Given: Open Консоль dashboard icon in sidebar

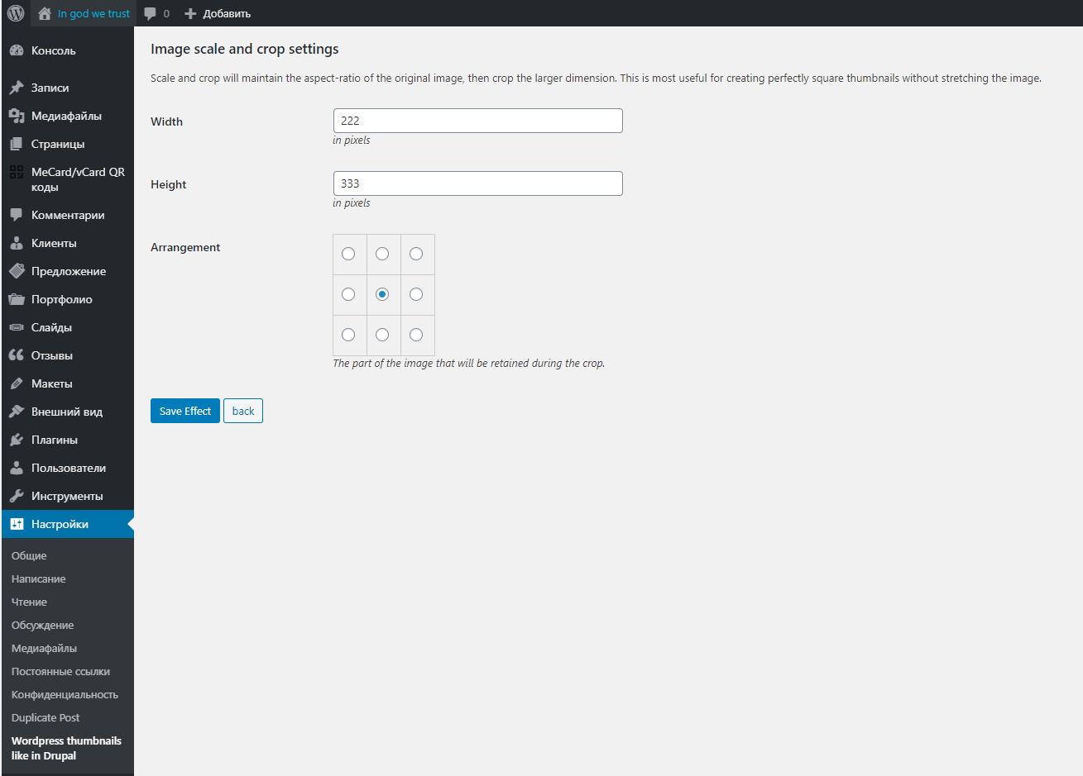Looking at the screenshot, I should [17, 50].
